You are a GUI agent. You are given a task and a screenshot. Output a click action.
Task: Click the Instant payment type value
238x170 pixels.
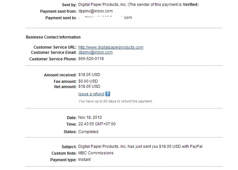point(85,160)
